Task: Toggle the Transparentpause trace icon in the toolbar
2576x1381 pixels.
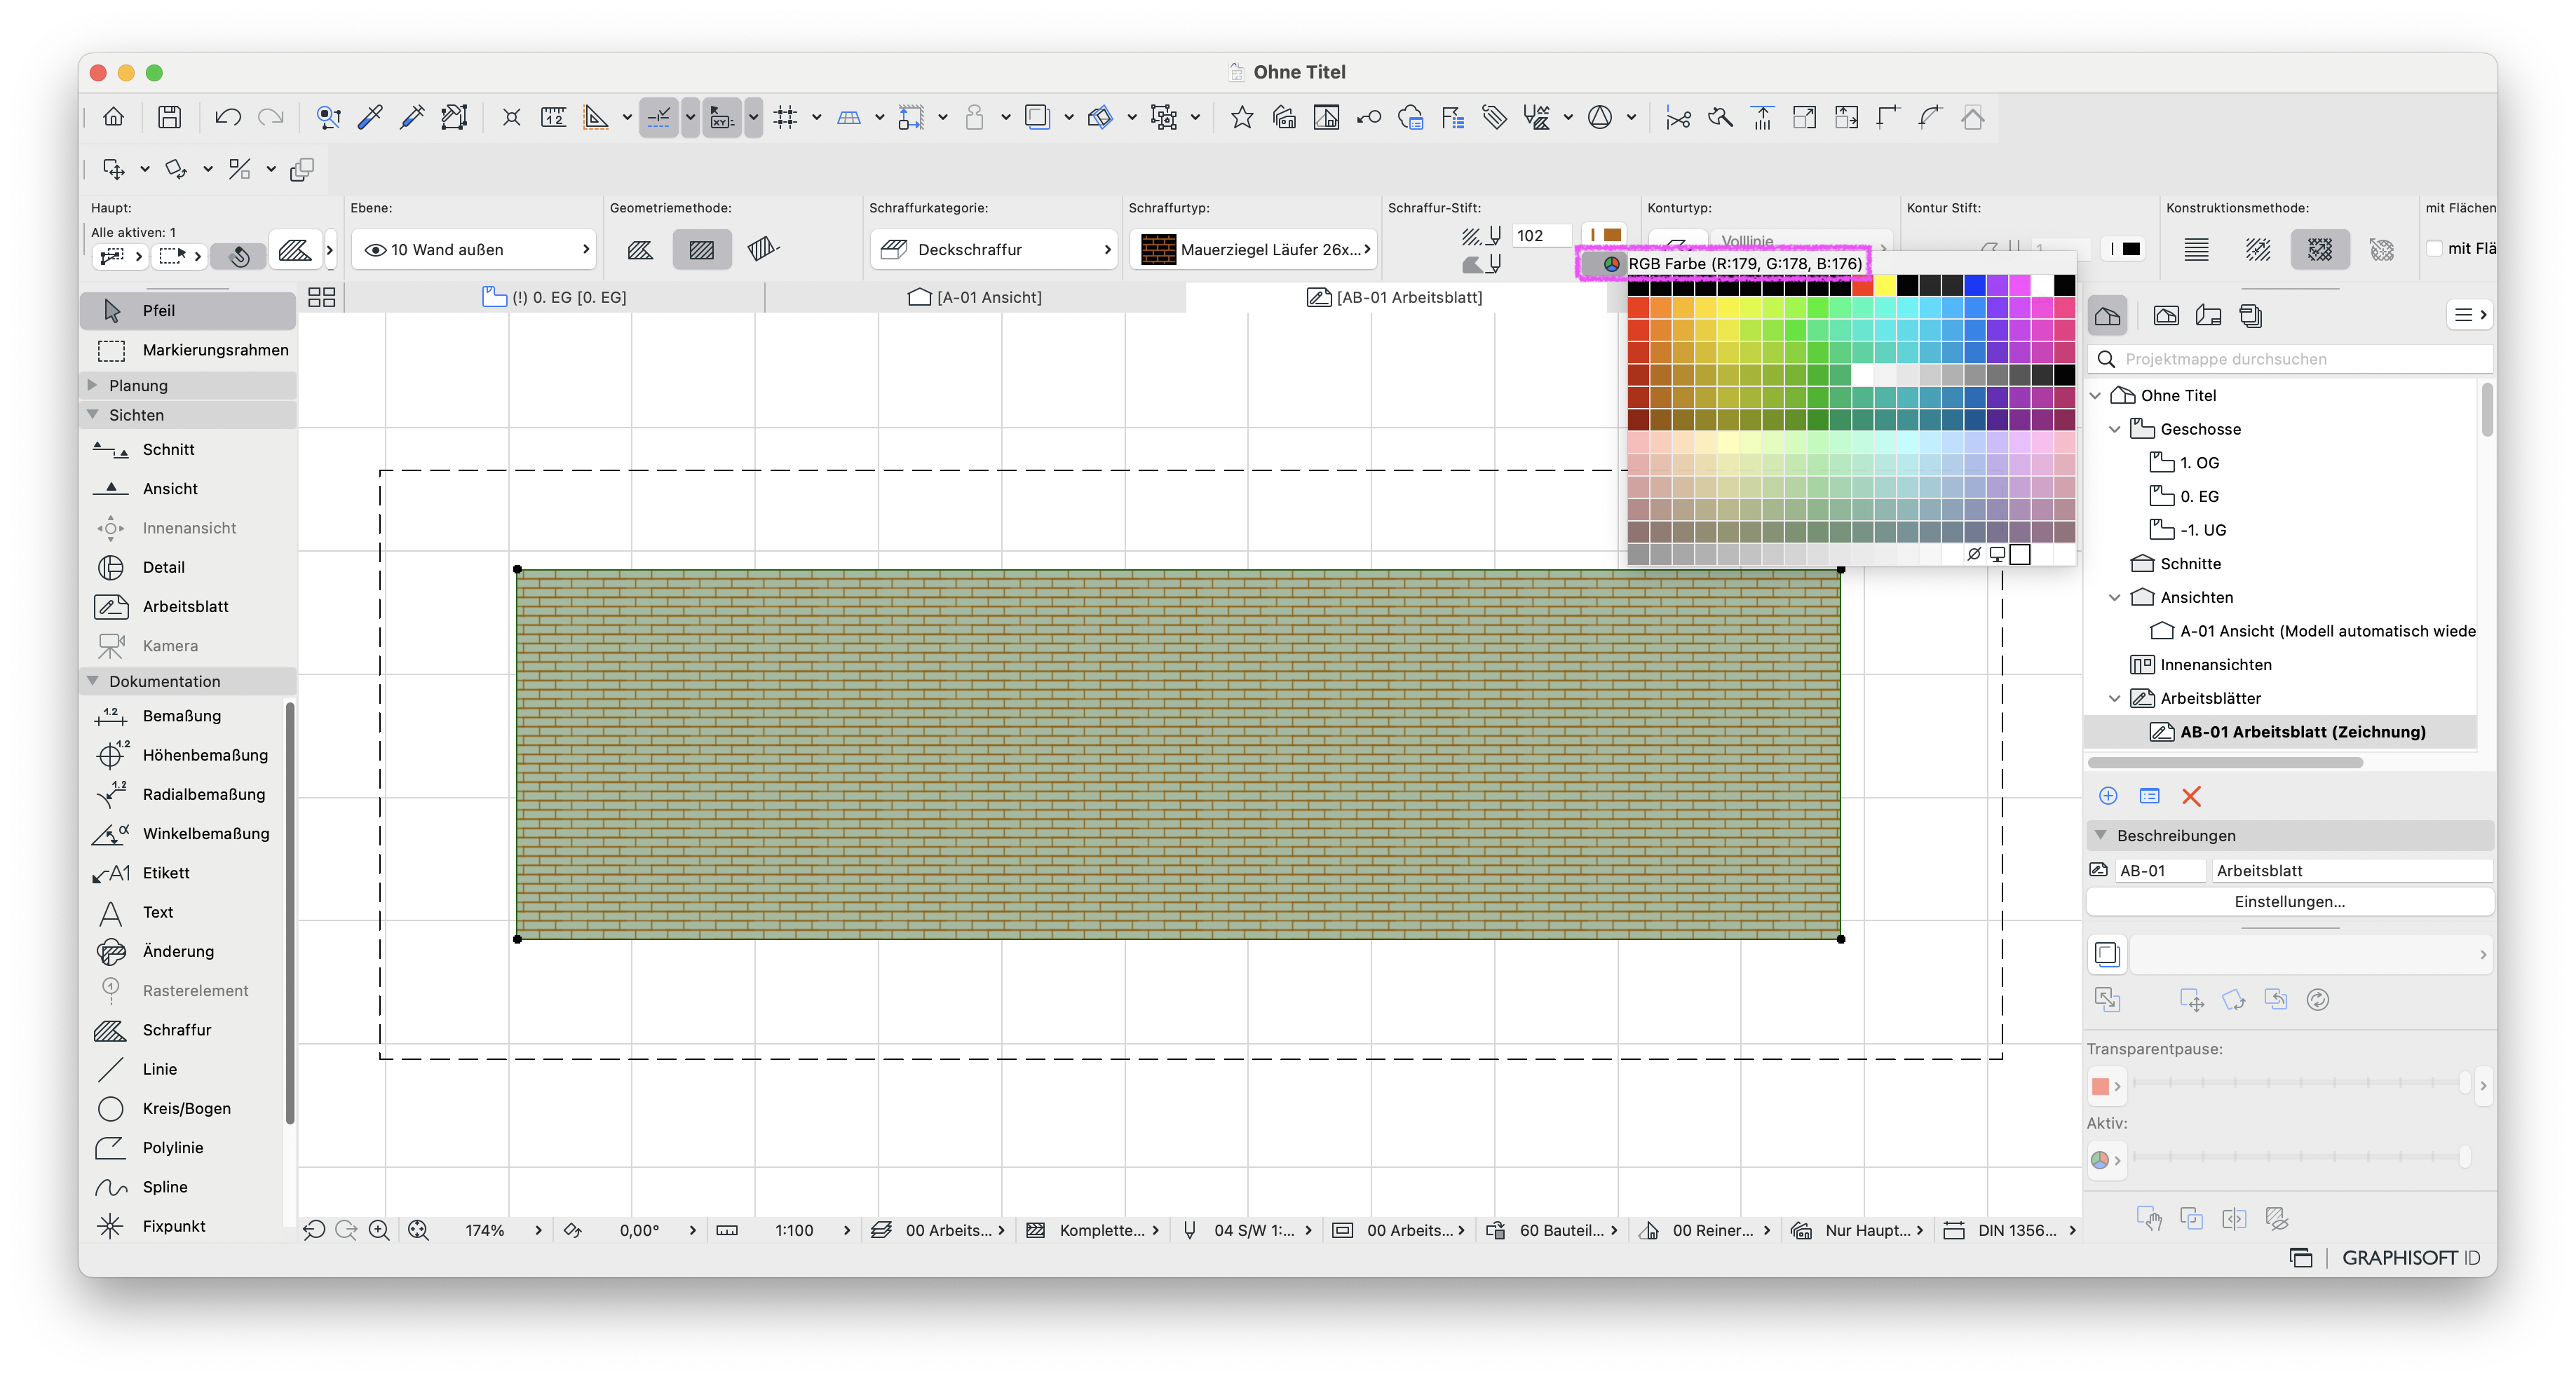Action: (1038, 117)
